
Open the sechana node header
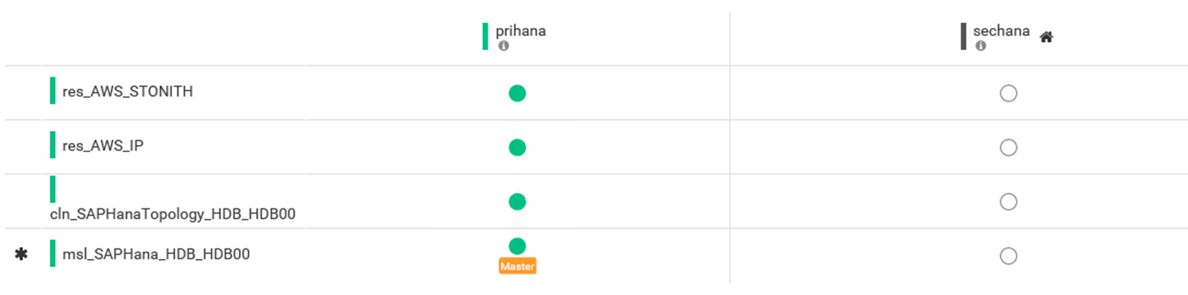[1001, 31]
